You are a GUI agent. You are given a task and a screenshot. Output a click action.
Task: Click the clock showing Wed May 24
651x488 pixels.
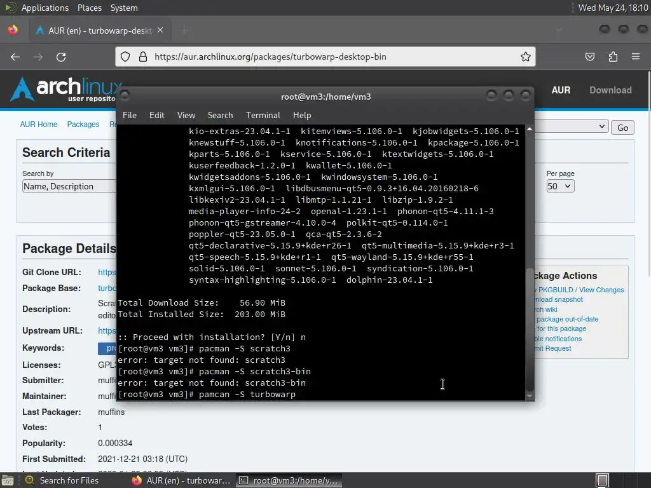[613, 8]
